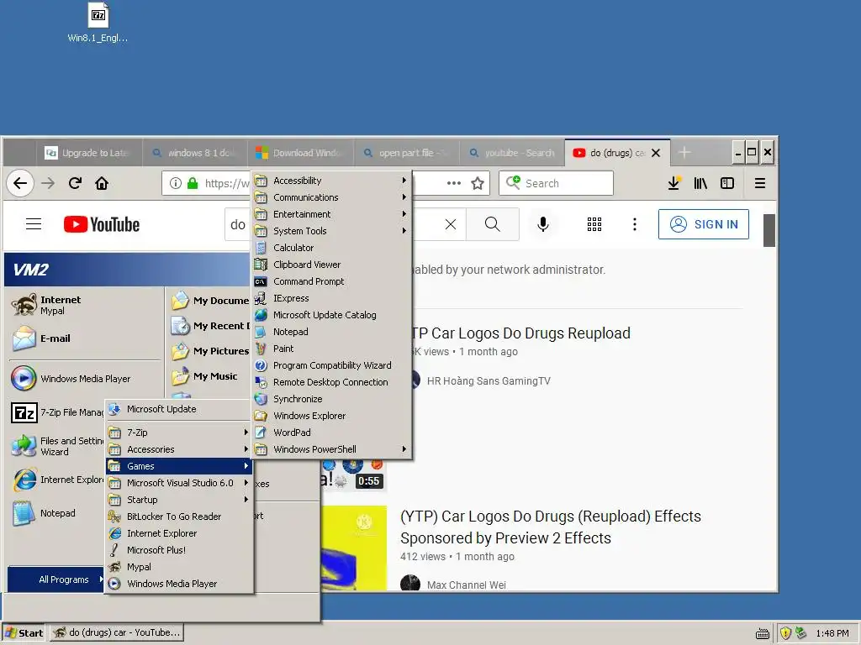This screenshot has width=861, height=645.
Task: Search with voice microphone
Action: click(x=543, y=224)
